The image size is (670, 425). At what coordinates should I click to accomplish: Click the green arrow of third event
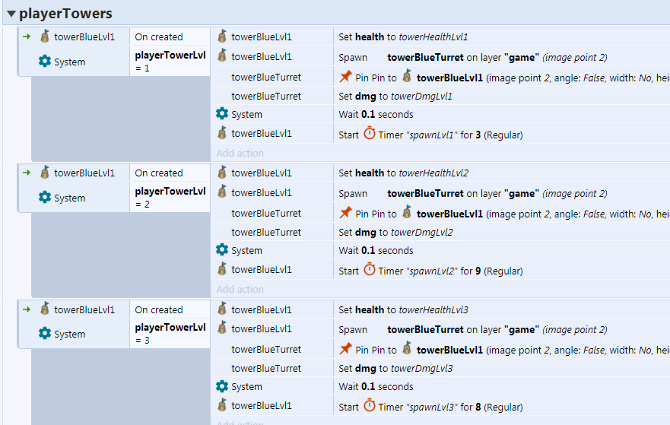27,309
